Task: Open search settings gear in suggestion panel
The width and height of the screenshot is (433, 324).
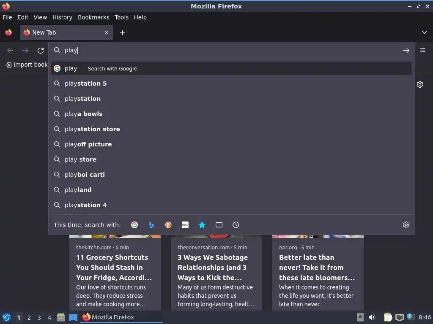Action: click(406, 225)
